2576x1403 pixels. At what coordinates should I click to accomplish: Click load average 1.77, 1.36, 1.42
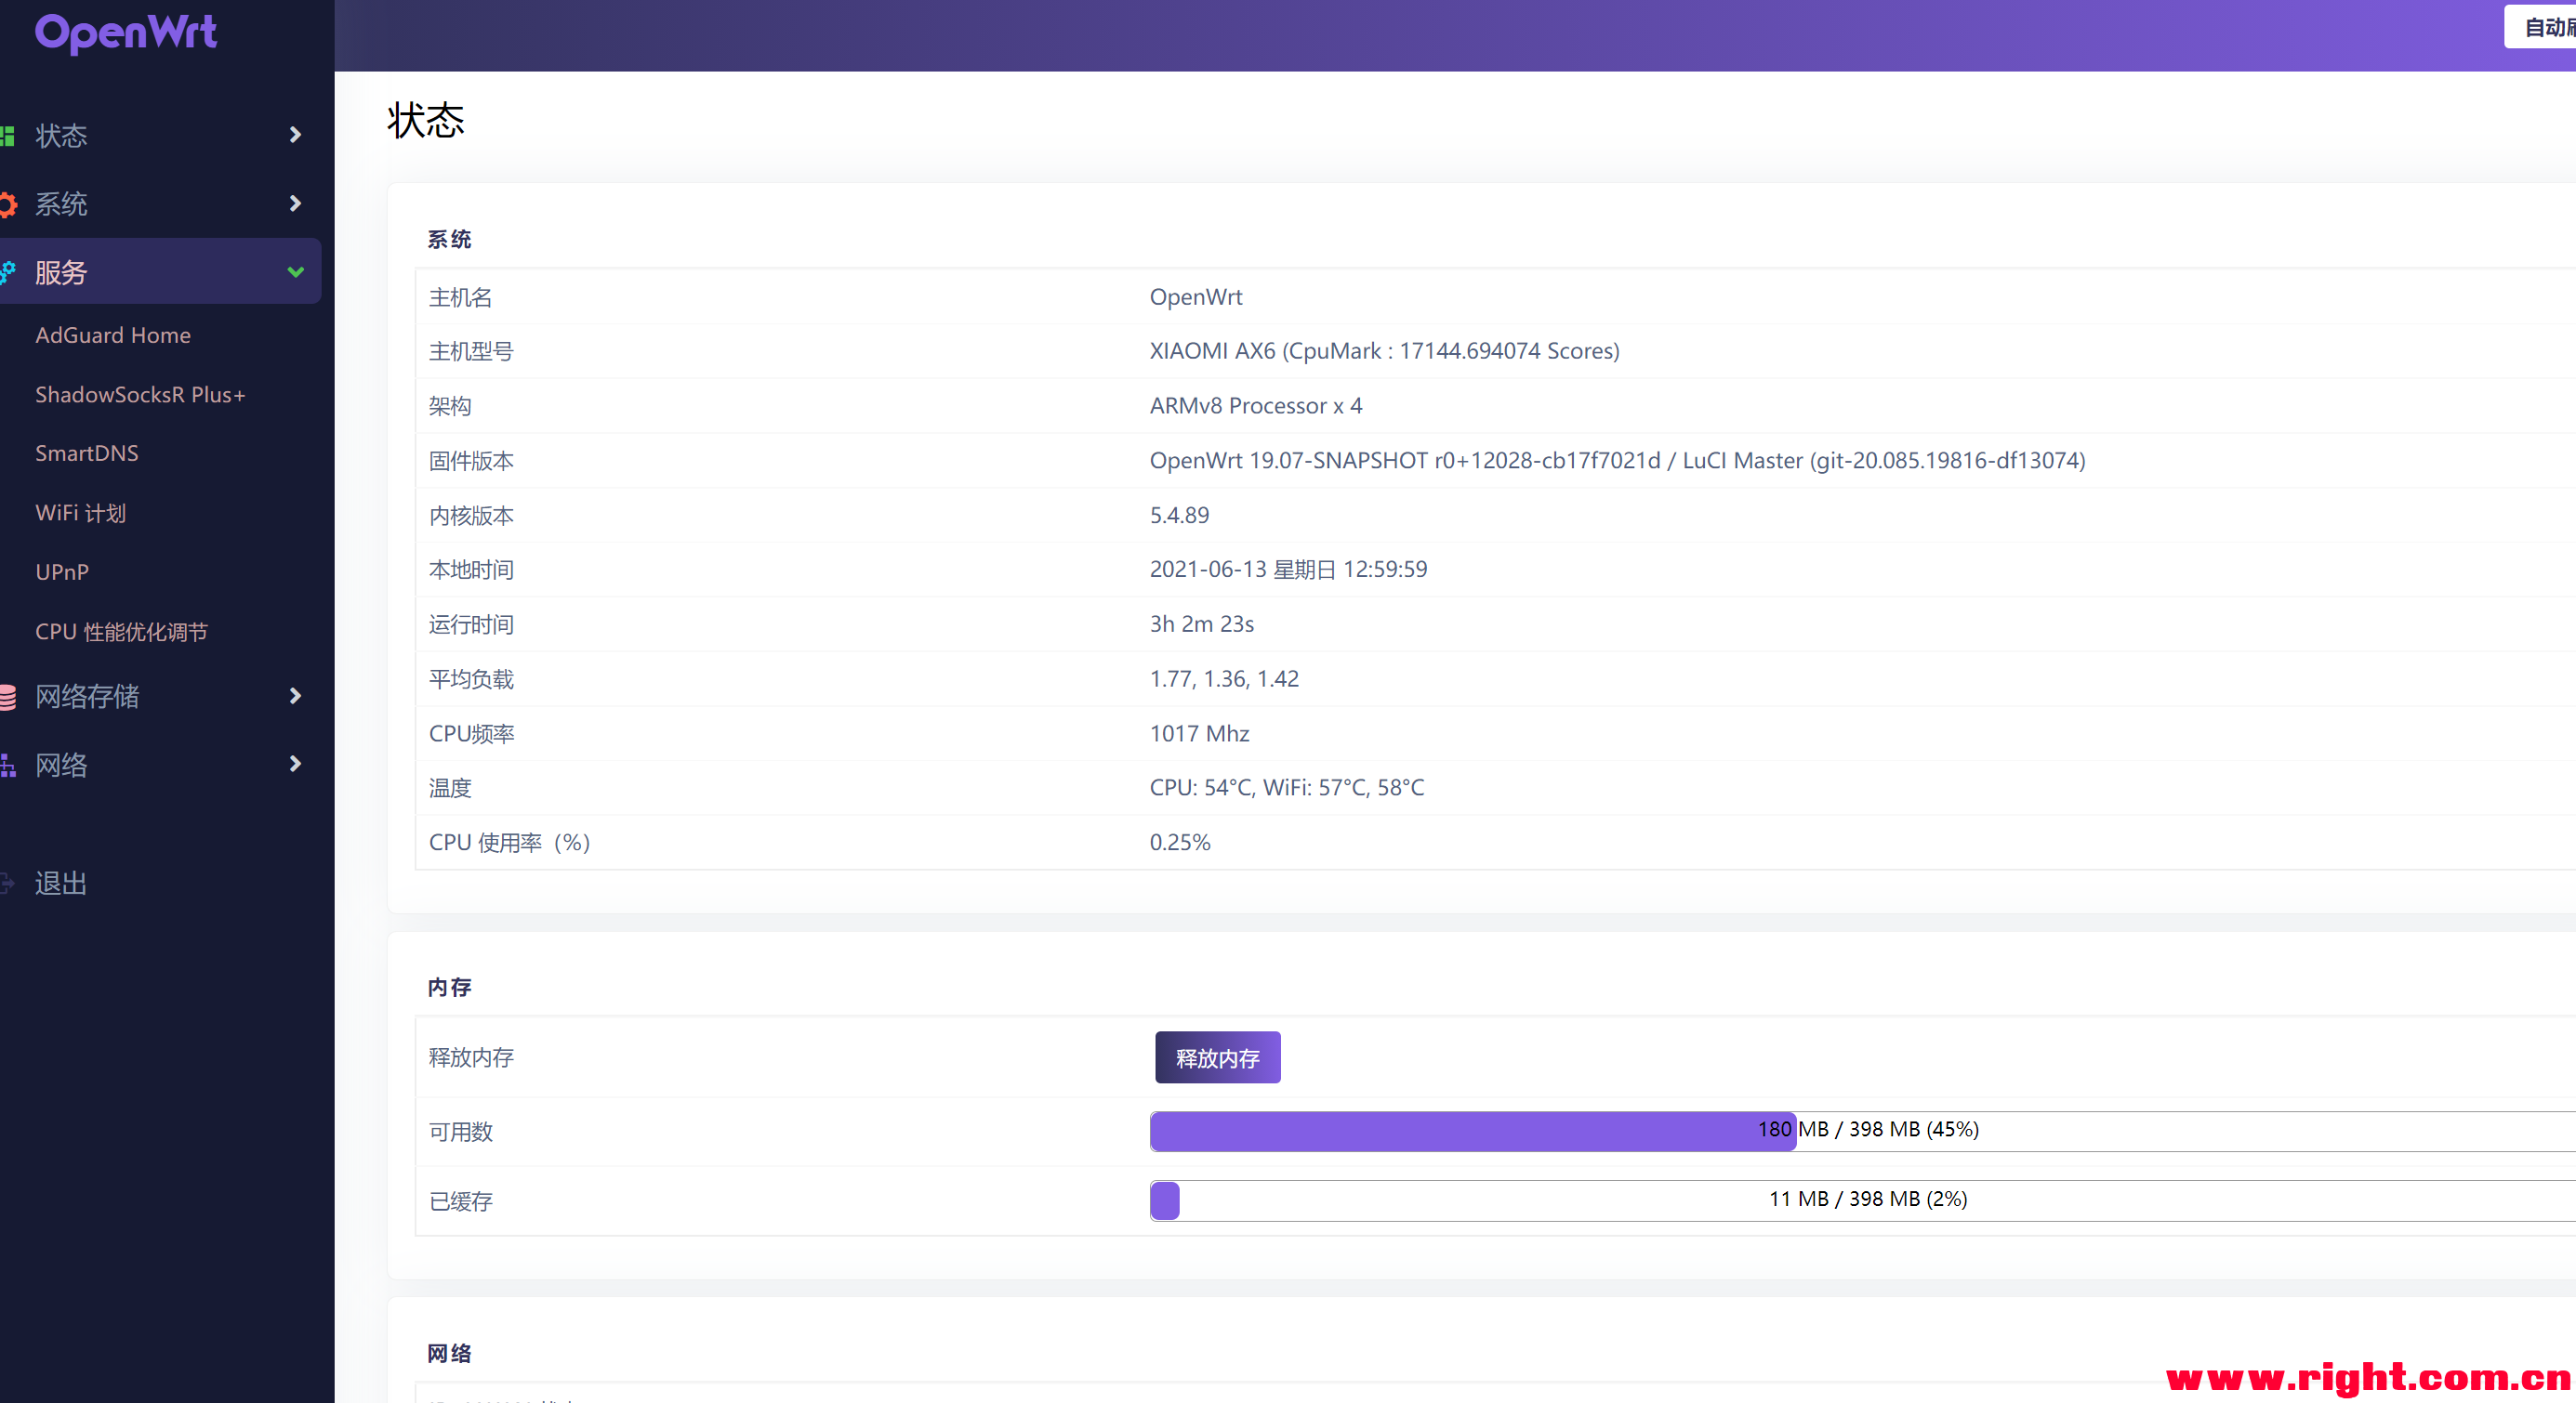(1224, 679)
